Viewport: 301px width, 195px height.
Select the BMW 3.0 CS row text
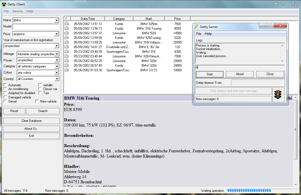149,70
